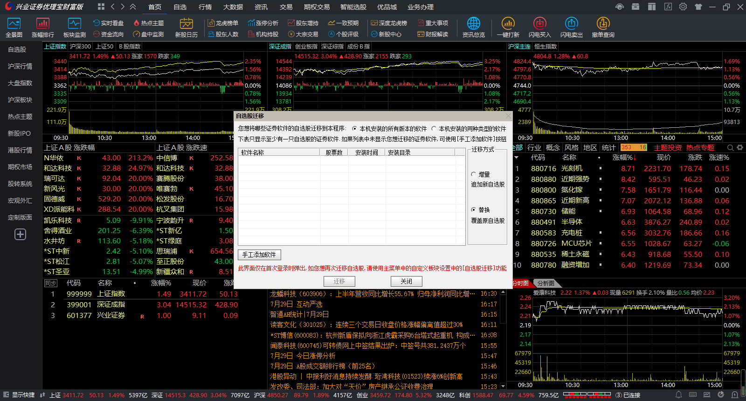The height and width of the screenshot is (401, 746).
Task: Switch to 沪深300 index tab
Action: tap(80, 47)
